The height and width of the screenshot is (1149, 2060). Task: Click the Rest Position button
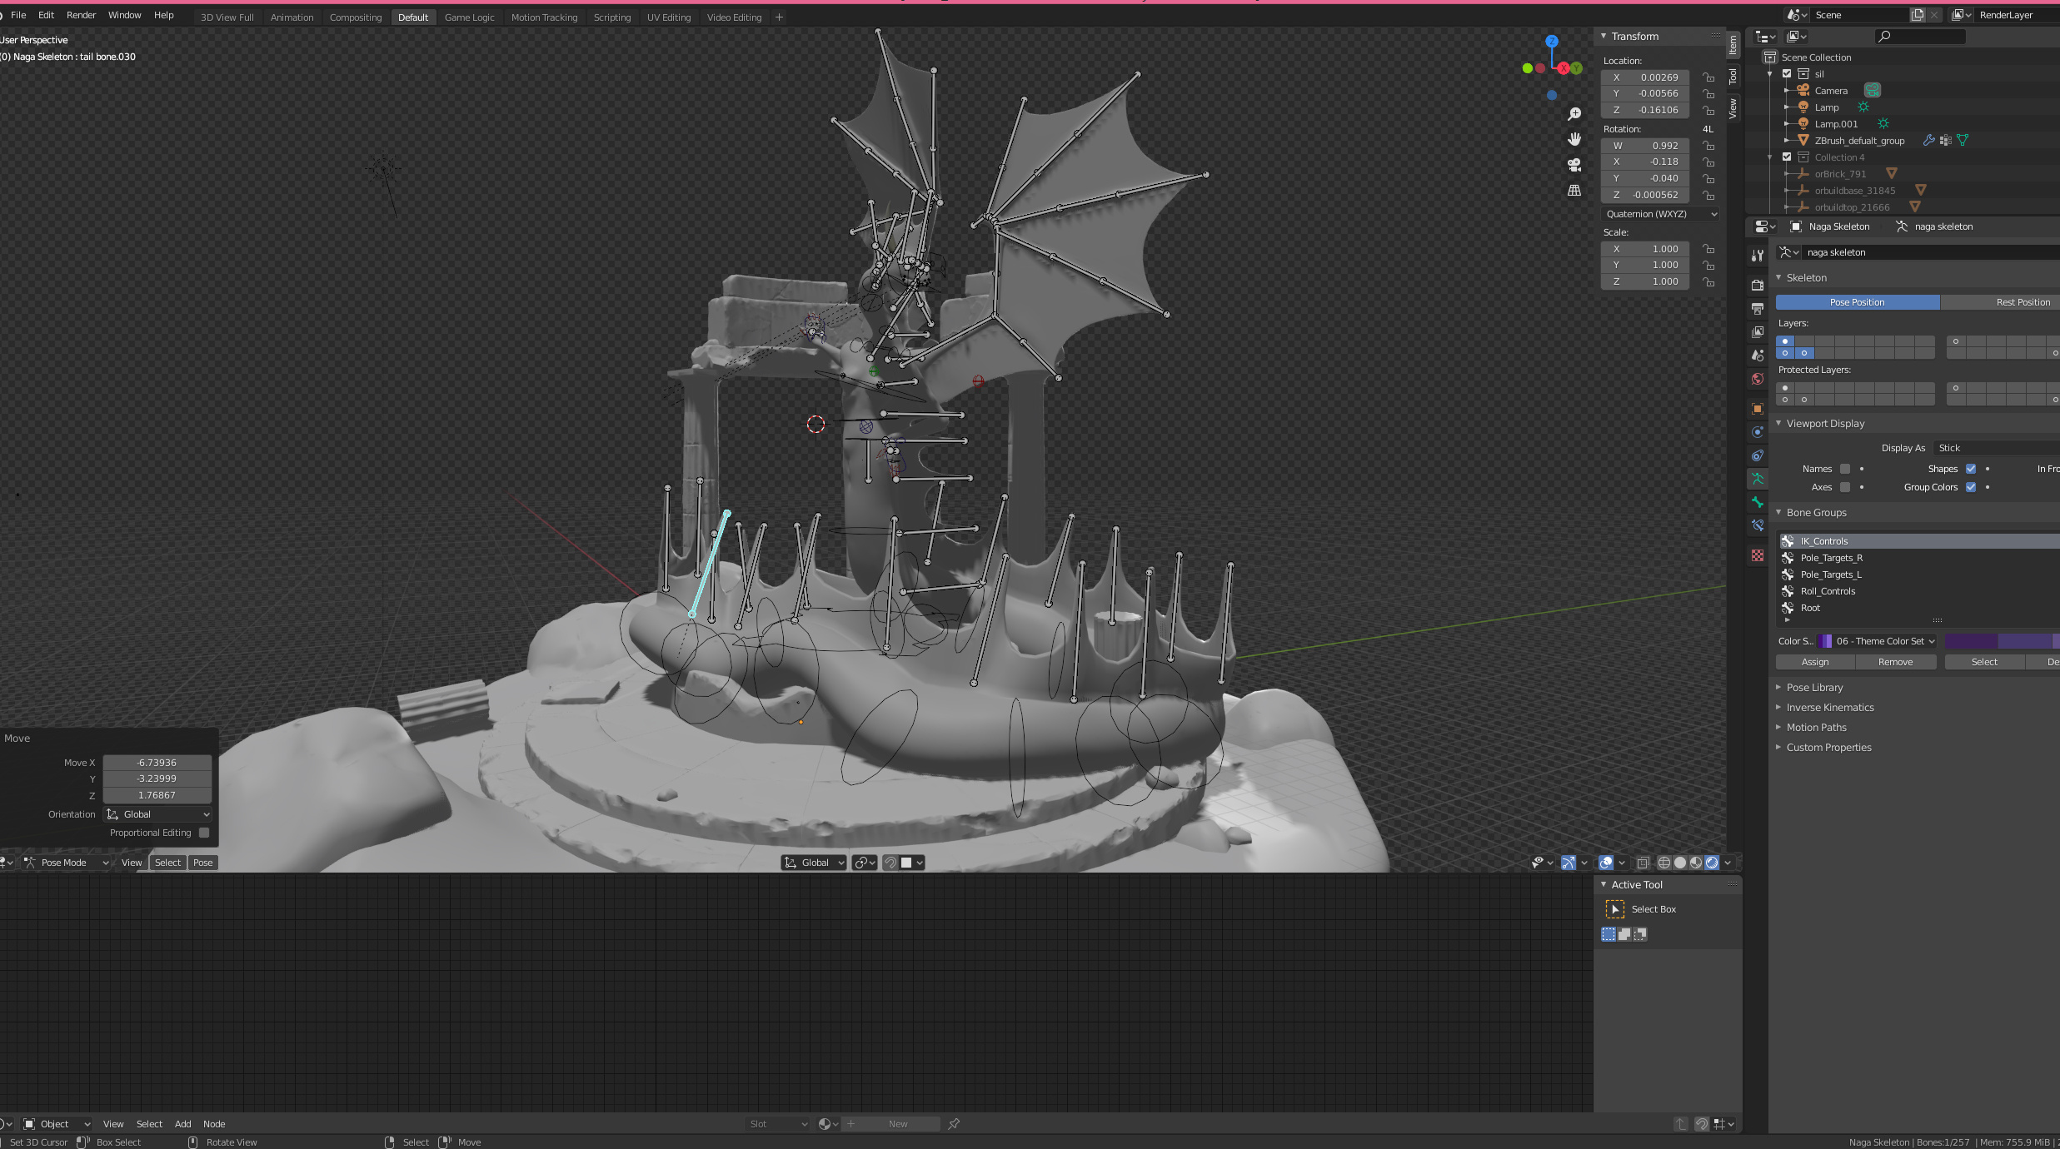pyautogui.click(x=2022, y=302)
